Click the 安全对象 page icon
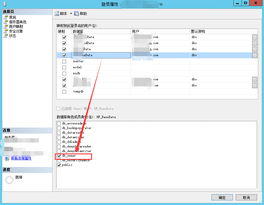The height and width of the screenshot is (205, 264). [5, 31]
